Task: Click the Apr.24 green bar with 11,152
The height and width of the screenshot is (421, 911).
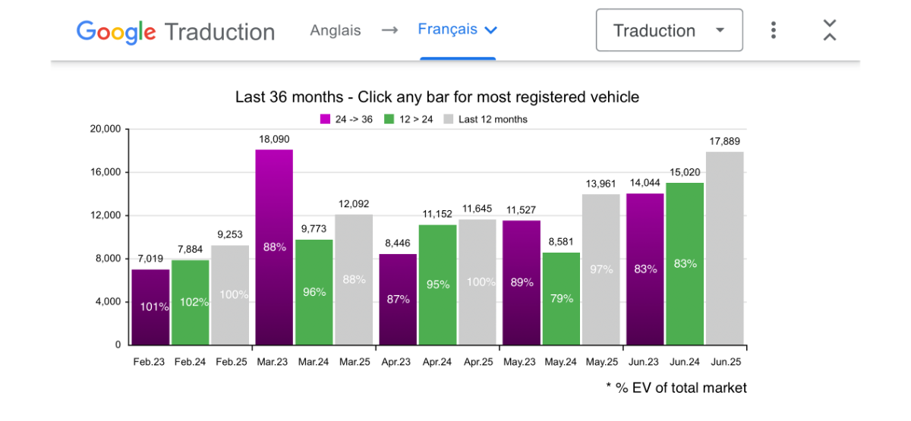Action: pos(437,284)
